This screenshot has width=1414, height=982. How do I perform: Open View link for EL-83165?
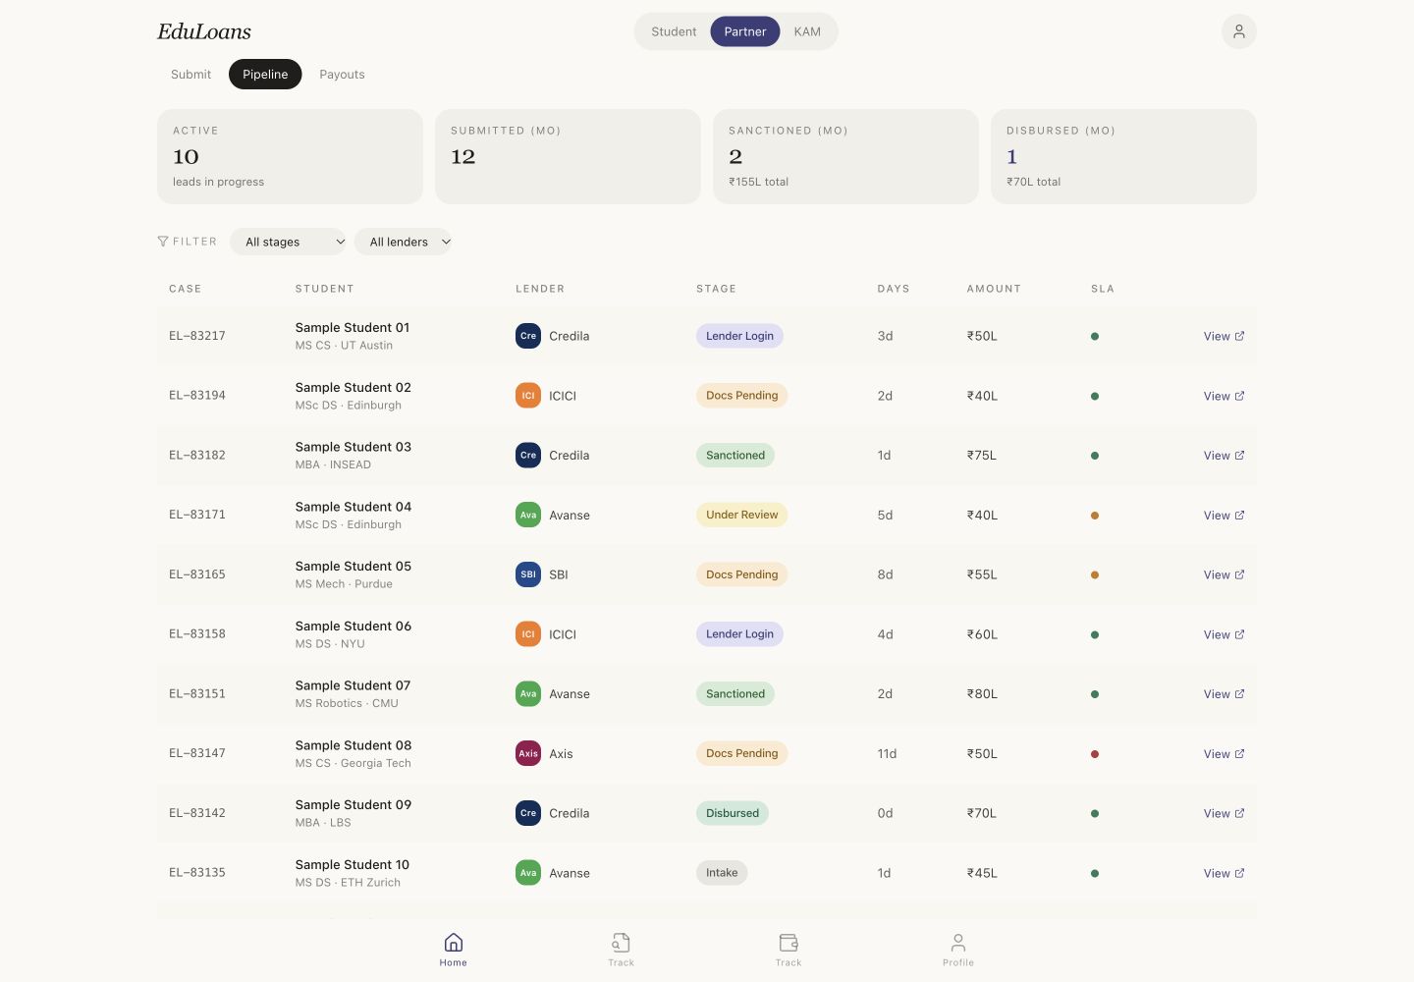click(x=1224, y=574)
